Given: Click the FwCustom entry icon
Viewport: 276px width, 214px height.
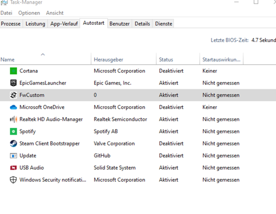Looking at the screenshot, I should [x=14, y=95].
